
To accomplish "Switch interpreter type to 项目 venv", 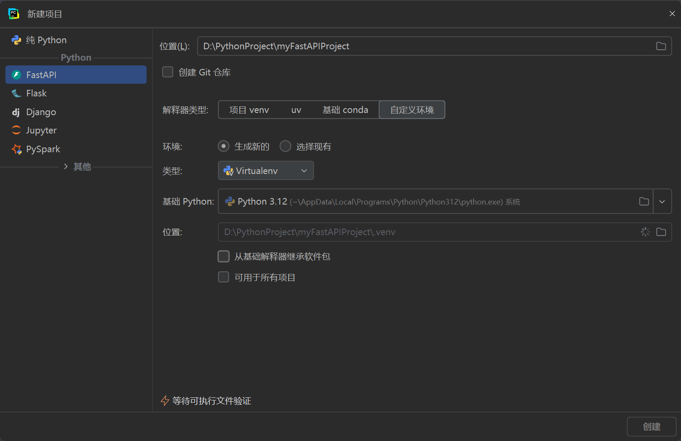I will coord(249,110).
